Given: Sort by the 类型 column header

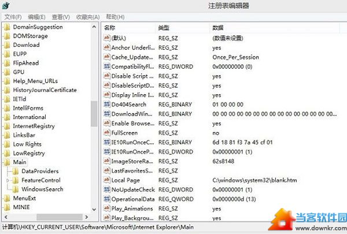Looking at the screenshot, I should [164, 28].
